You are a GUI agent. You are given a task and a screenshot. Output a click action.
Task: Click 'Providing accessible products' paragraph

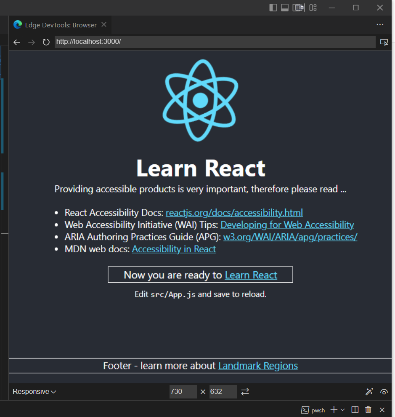(201, 189)
